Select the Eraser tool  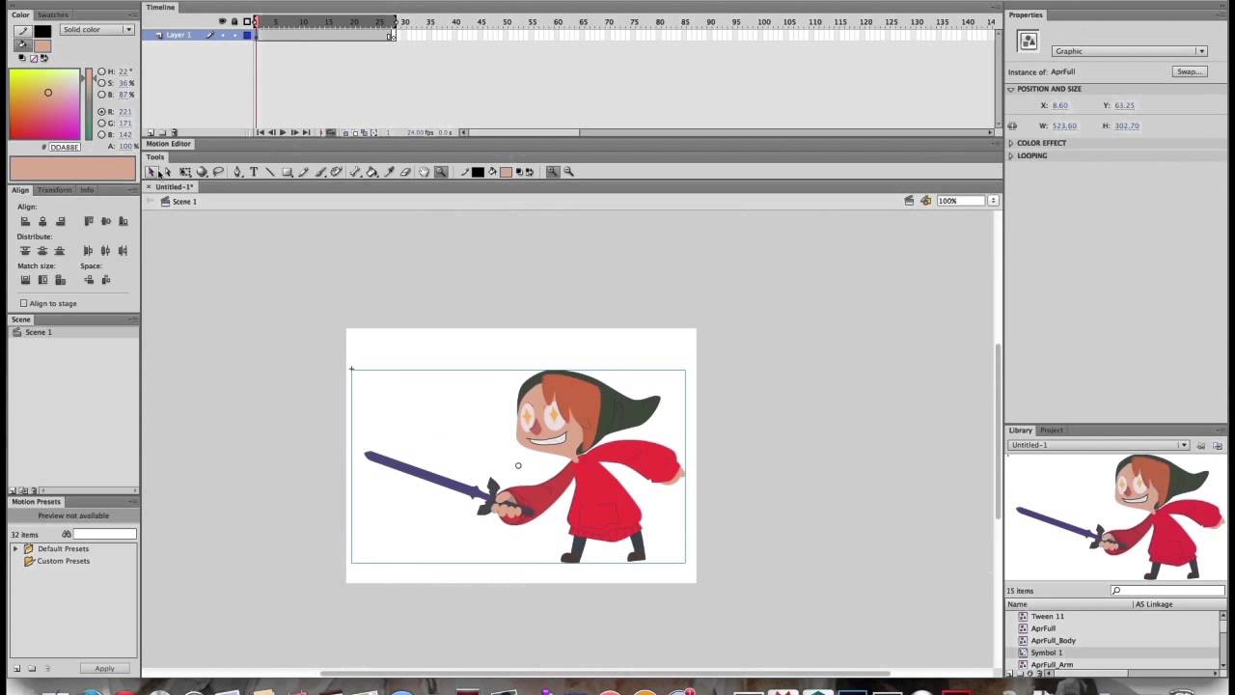point(405,172)
